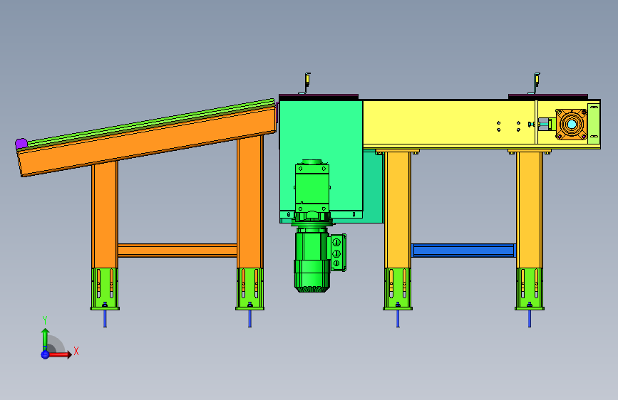
Task: Click the blue Z origin ball of the triad
Action: click(x=45, y=354)
